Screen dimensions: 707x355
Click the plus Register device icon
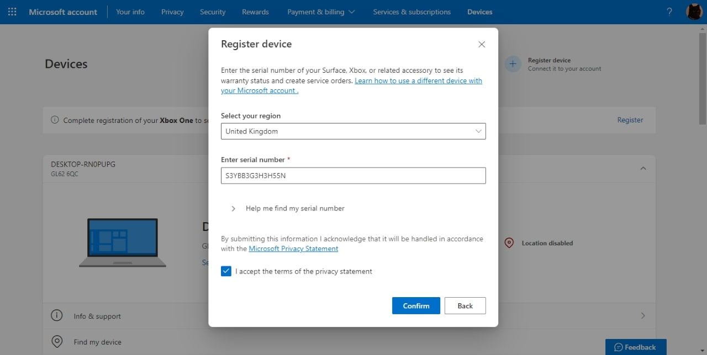tap(513, 64)
